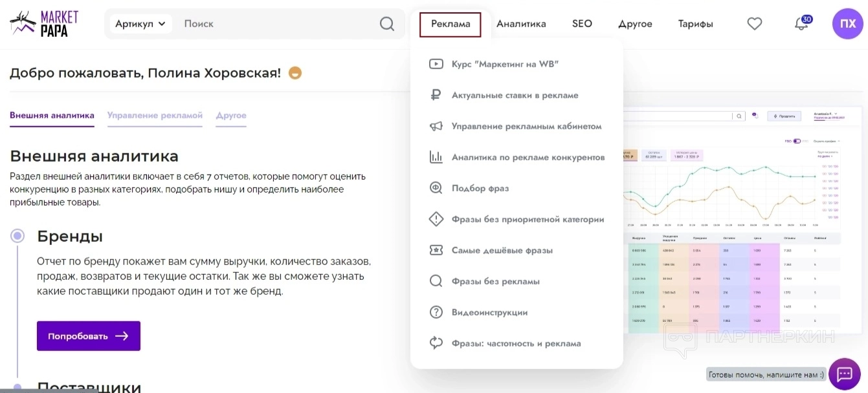The image size is (868, 393).
Task: Select Подбор фраз menu item
Action: pos(480,188)
